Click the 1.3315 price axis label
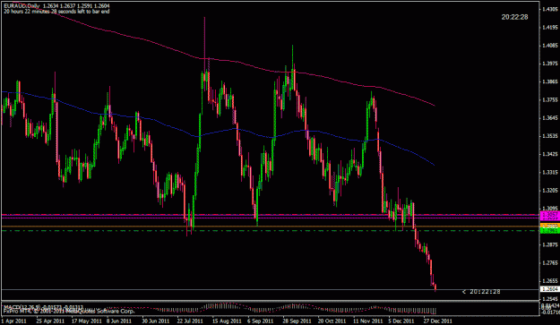This screenshot has height=325, width=560. click(x=550, y=172)
